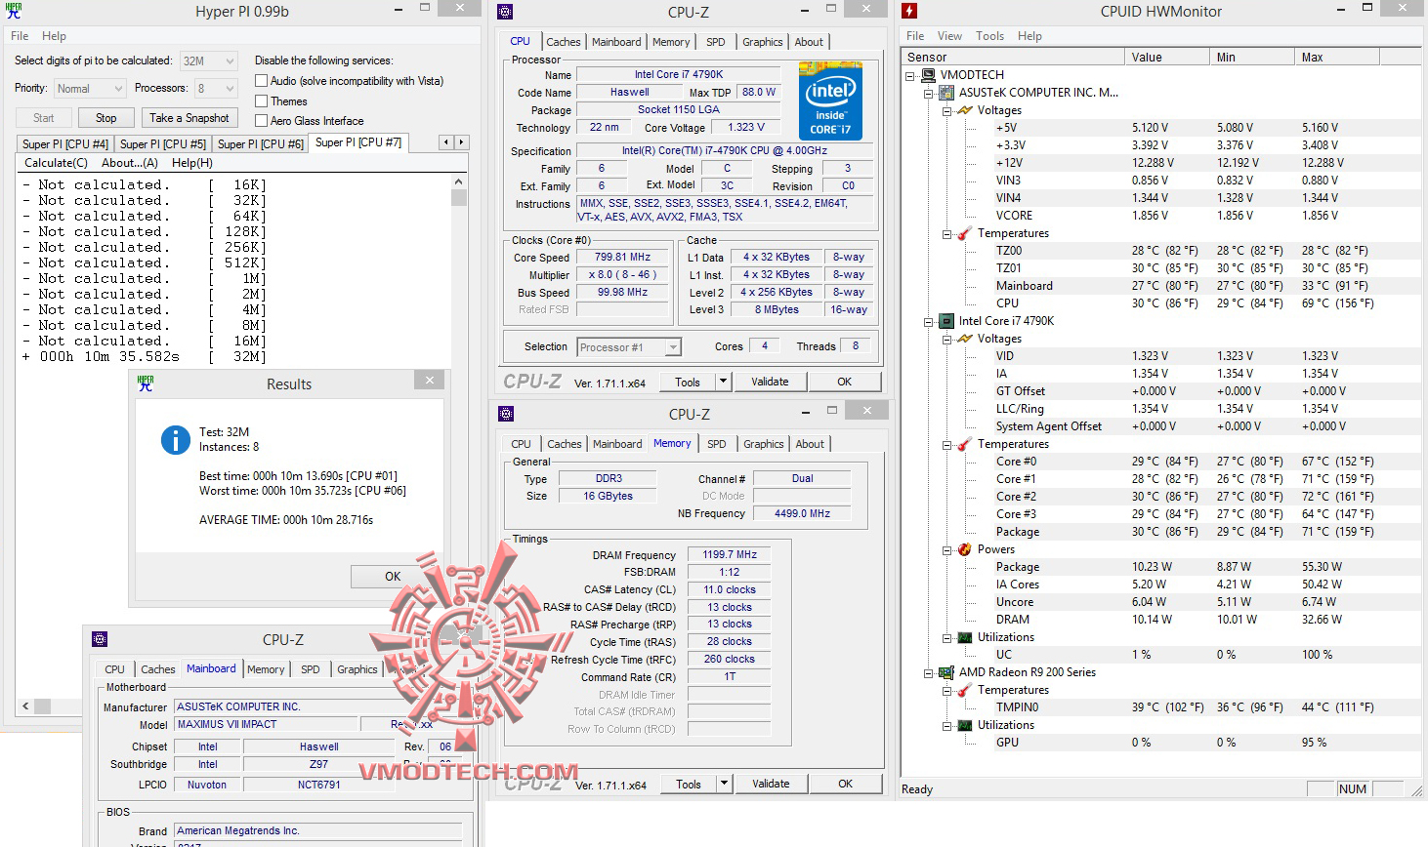Collapse the Temperatures section under Intel Core i7 4790K
1428x847 pixels.
[x=947, y=444]
